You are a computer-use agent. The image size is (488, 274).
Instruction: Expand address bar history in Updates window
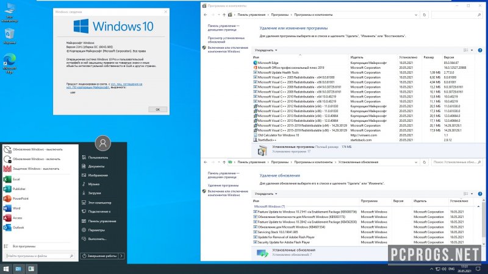[x=416, y=162]
